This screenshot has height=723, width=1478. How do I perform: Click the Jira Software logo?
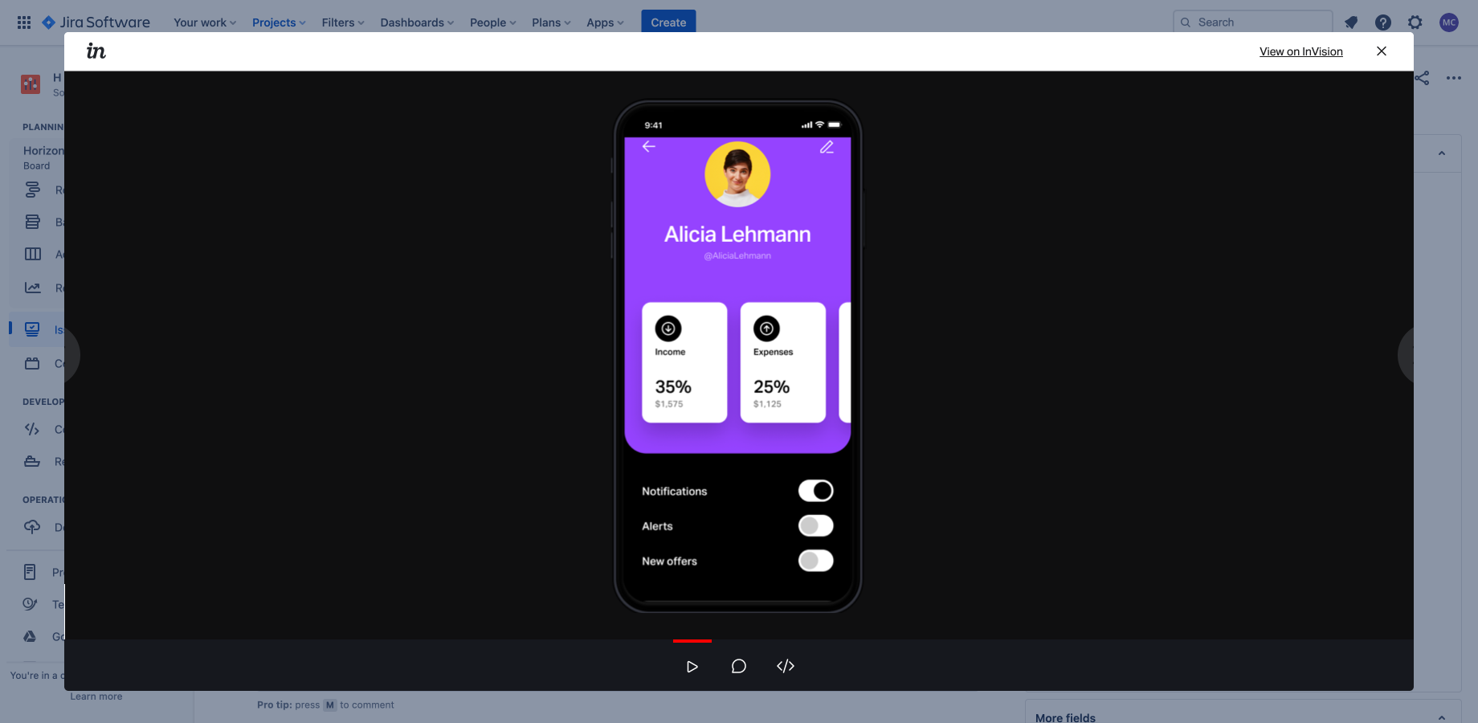pyautogui.click(x=96, y=22)
